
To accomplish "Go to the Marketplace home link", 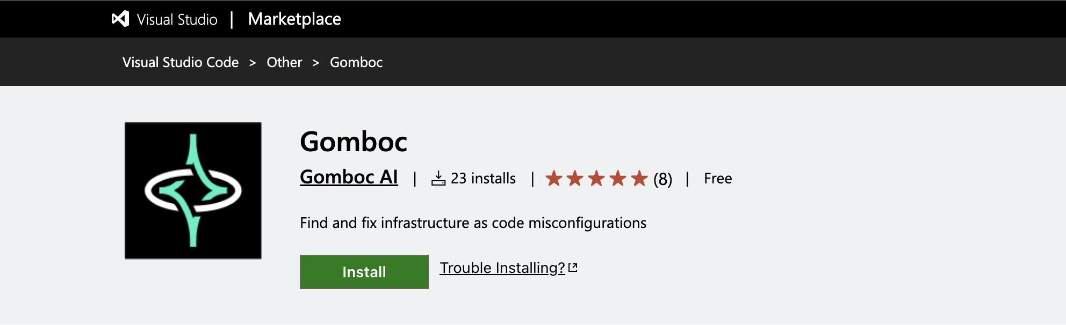I will point(294,19).
